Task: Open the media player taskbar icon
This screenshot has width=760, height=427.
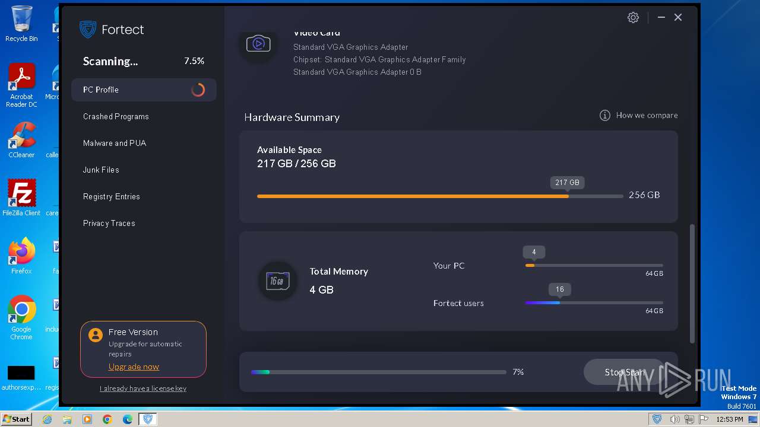Action: click(87, 419)
